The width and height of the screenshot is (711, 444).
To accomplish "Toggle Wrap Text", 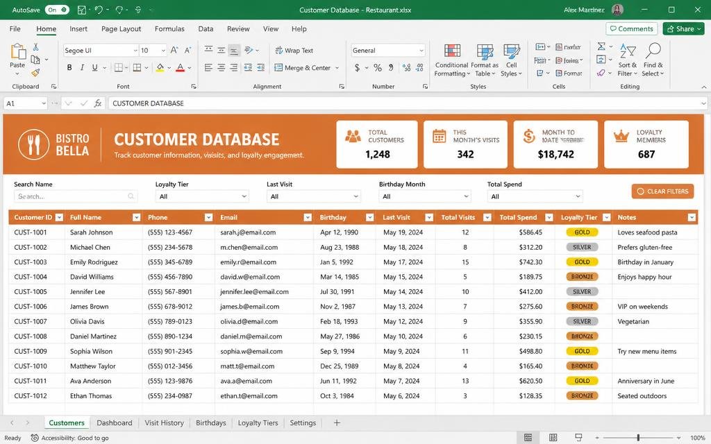I will coord(294,50).
